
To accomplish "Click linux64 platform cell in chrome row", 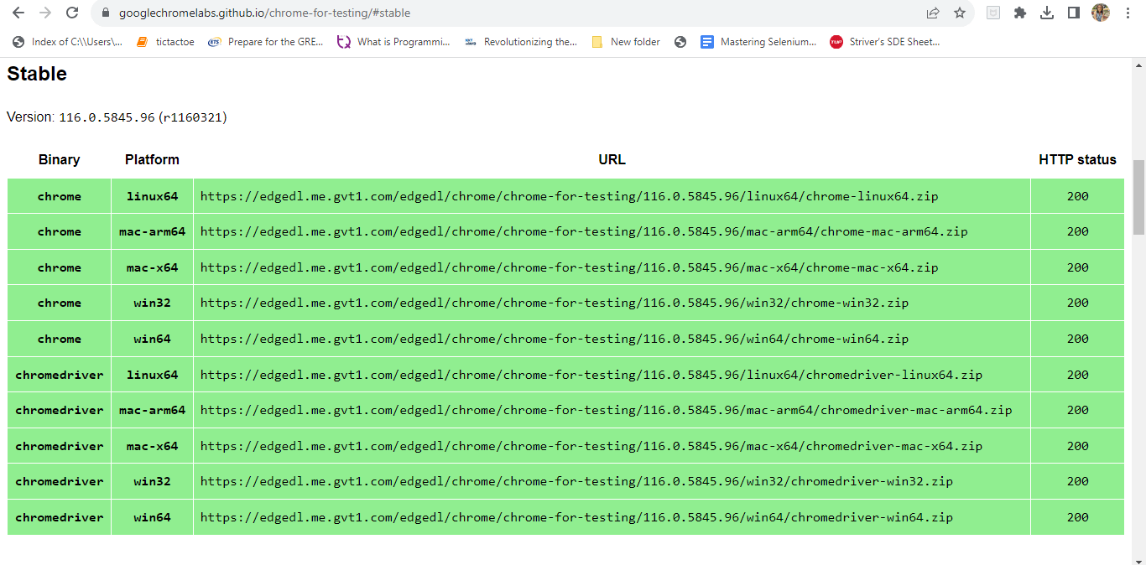I will (x=152, y=196).
